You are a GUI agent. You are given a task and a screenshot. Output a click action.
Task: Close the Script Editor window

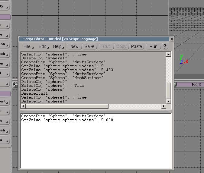pyautogui.click(x=172, y=39)
